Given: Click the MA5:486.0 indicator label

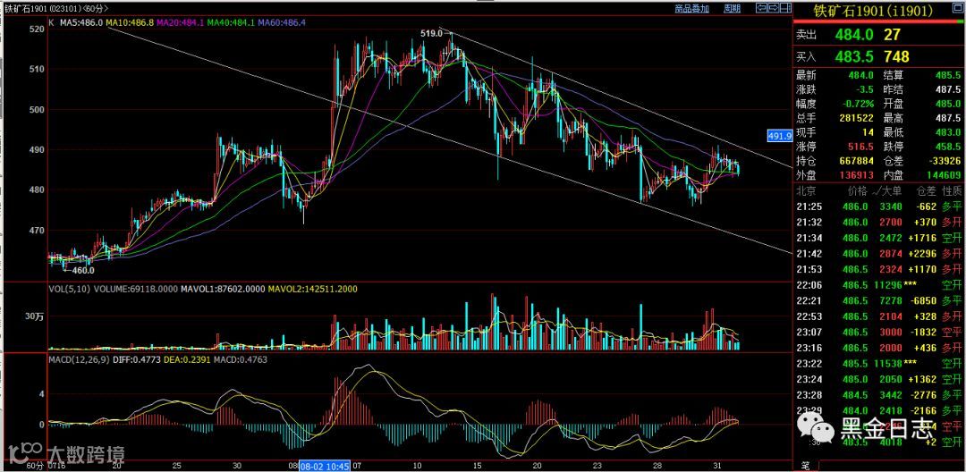Looking at the screenshot, I should 80,22.
